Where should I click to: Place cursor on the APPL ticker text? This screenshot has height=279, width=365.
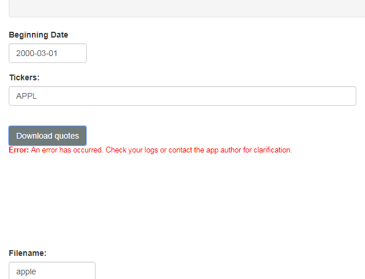click(27, 96)
